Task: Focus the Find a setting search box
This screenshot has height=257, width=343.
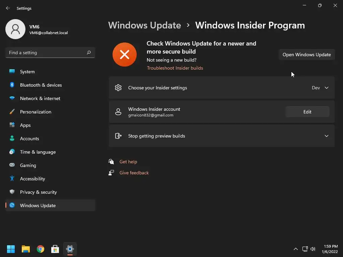Action: pyautogui.click(x=50, y=53)
